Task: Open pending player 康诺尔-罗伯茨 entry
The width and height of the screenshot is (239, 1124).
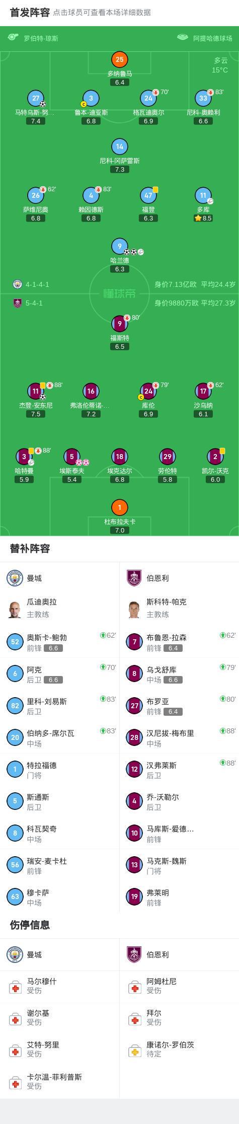Action: point(179,1049)
